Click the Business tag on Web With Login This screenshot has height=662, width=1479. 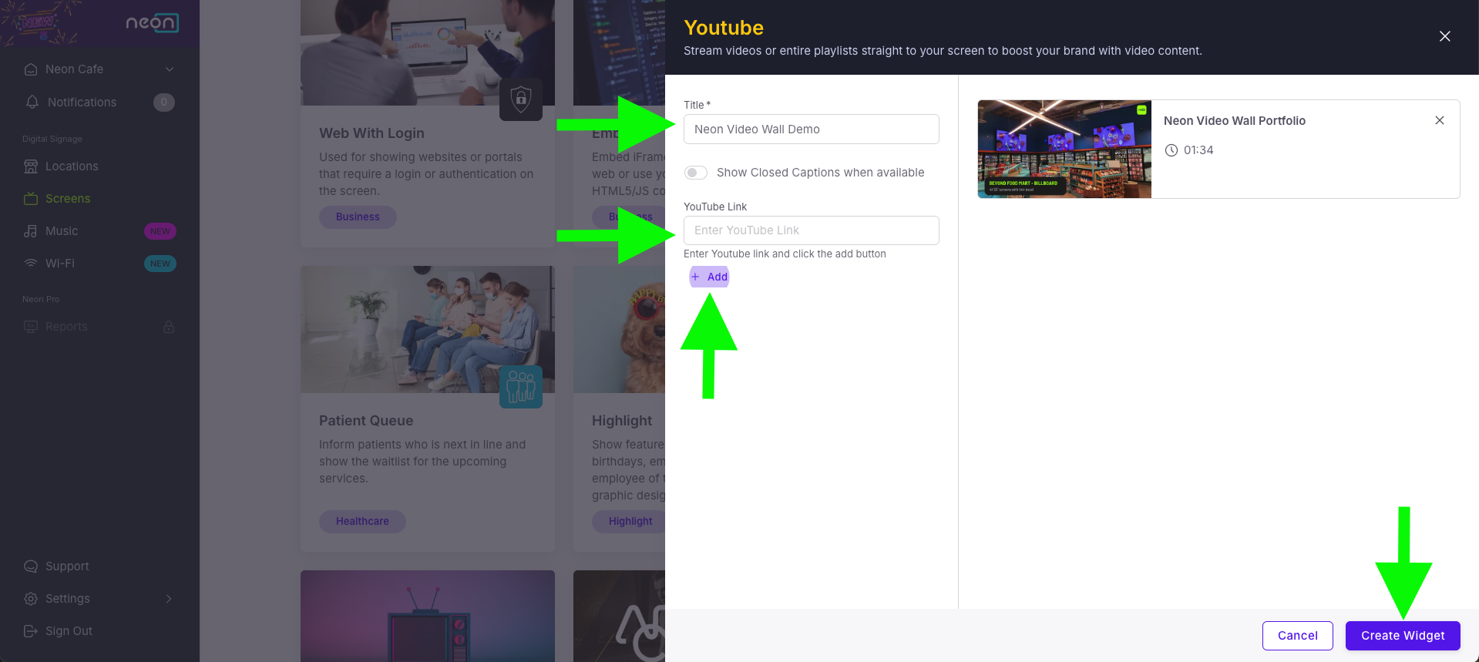(358, 217)
